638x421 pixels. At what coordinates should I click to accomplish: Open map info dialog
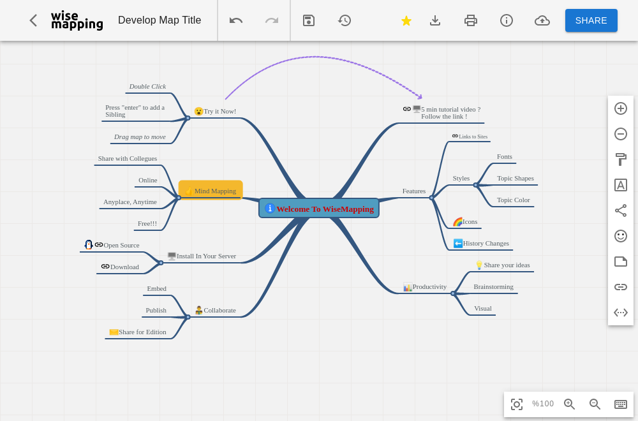click(x=507, y=20)
